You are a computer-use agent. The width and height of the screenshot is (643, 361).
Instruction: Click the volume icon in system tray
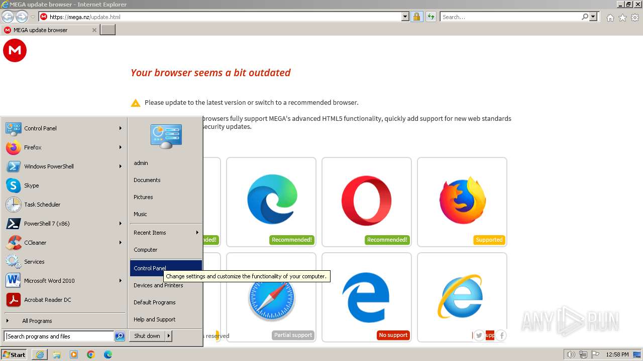coord(571,354)
